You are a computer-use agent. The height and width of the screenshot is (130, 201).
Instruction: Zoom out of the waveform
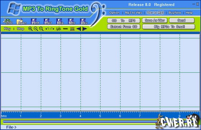[36, 29]
